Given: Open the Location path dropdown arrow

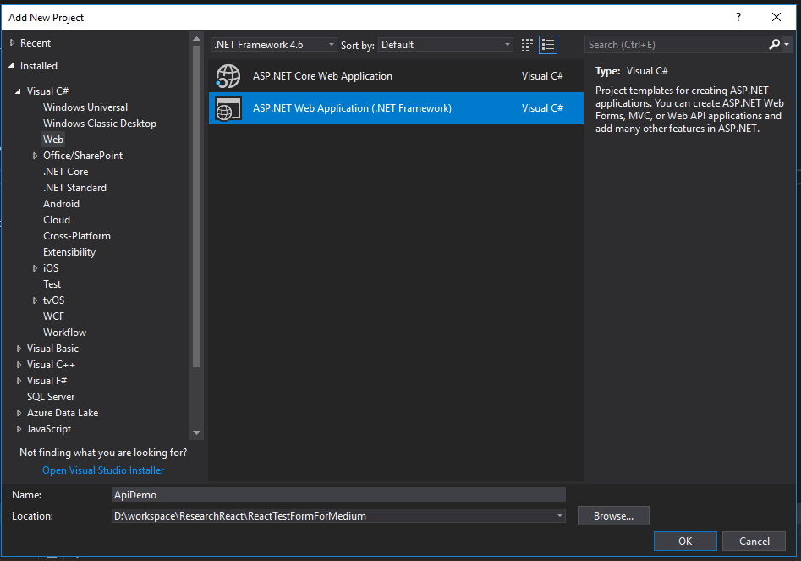Looking at the screenshot, I should point(560,516).
